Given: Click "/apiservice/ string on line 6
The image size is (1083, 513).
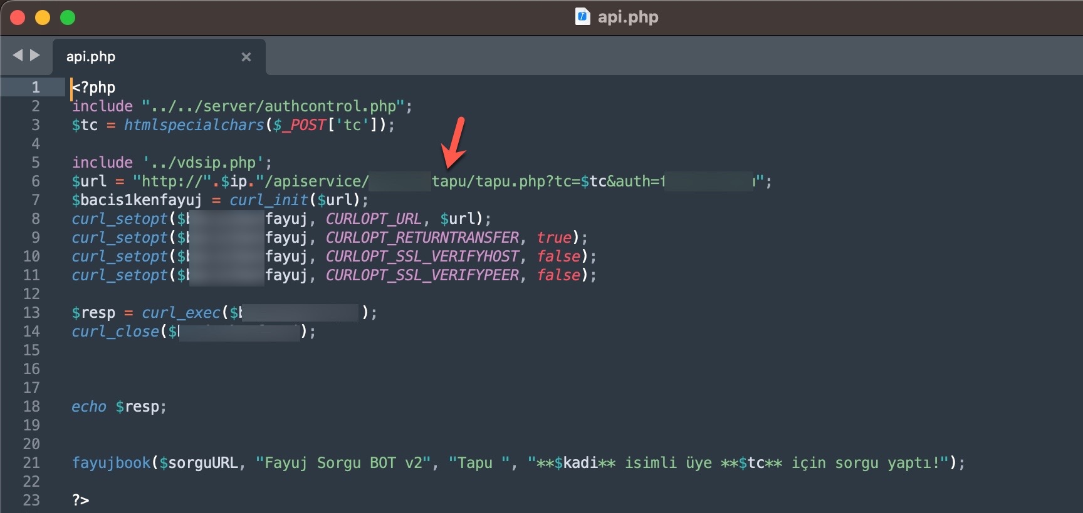Looking at the screenshot, I should pos(312,181).
